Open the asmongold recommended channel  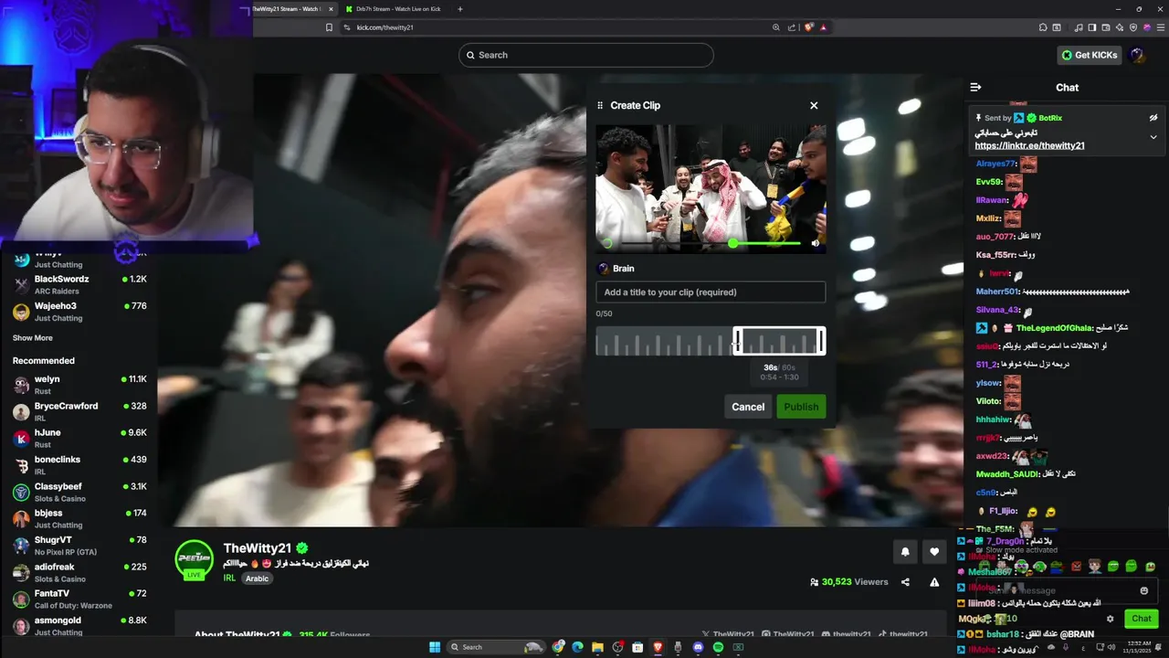pos(79,626)
